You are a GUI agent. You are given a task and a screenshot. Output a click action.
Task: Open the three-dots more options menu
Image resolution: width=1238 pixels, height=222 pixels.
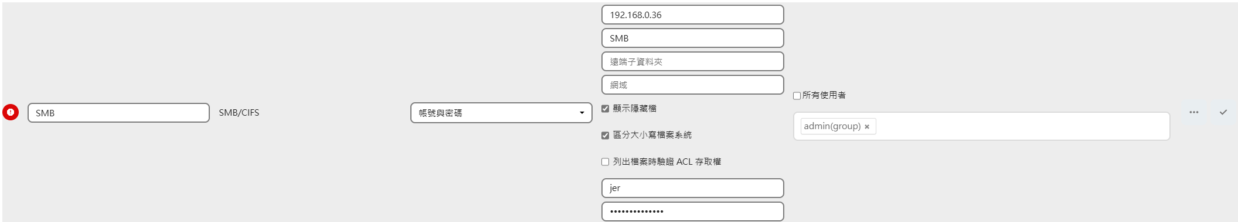[1194, 112]
